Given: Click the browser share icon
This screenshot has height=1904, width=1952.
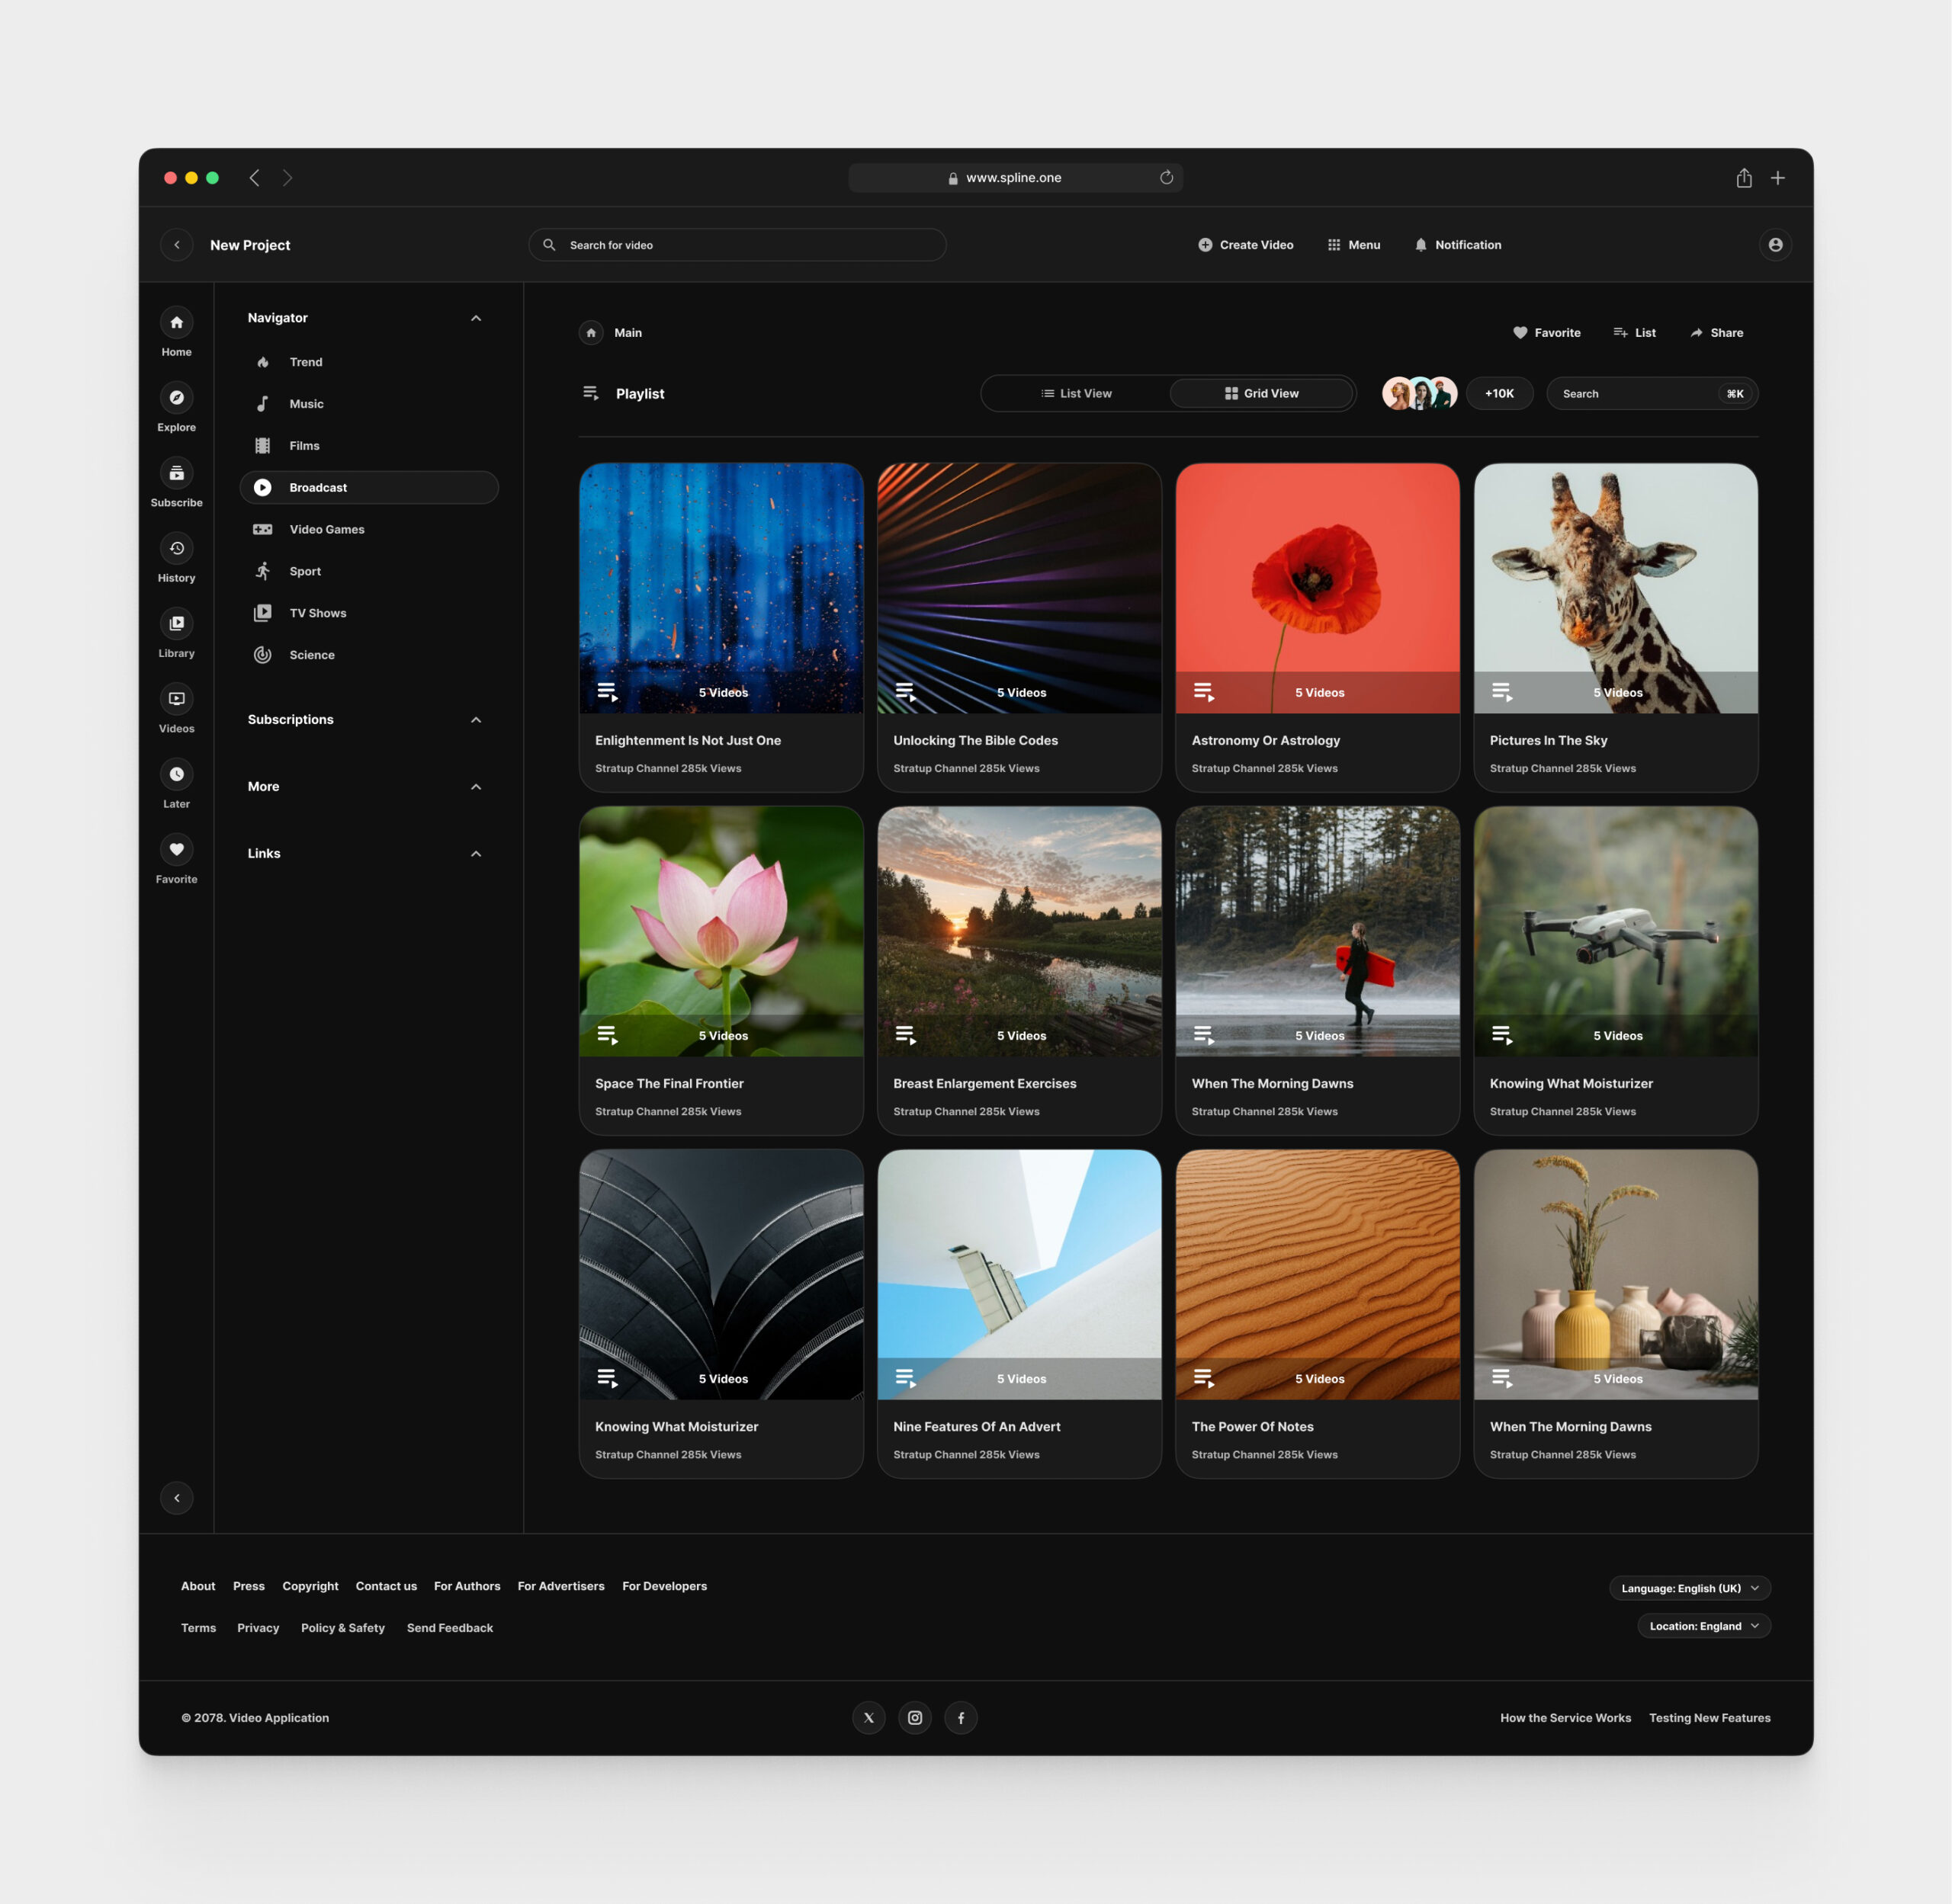Looking at the screenshot, I should coord(1744,178).
